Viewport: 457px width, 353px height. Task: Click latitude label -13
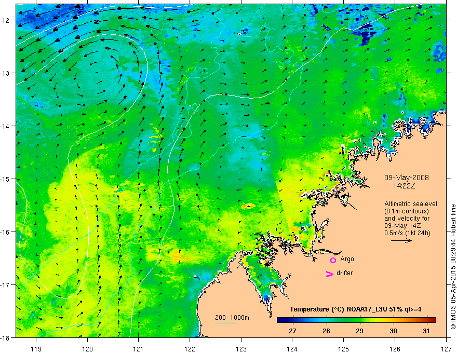coord(6,73)
